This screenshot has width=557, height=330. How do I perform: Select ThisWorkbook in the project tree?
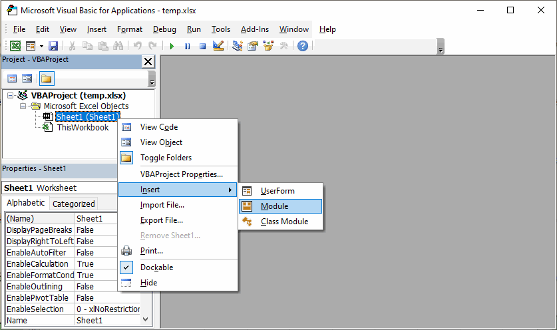(x=82, y=128)
